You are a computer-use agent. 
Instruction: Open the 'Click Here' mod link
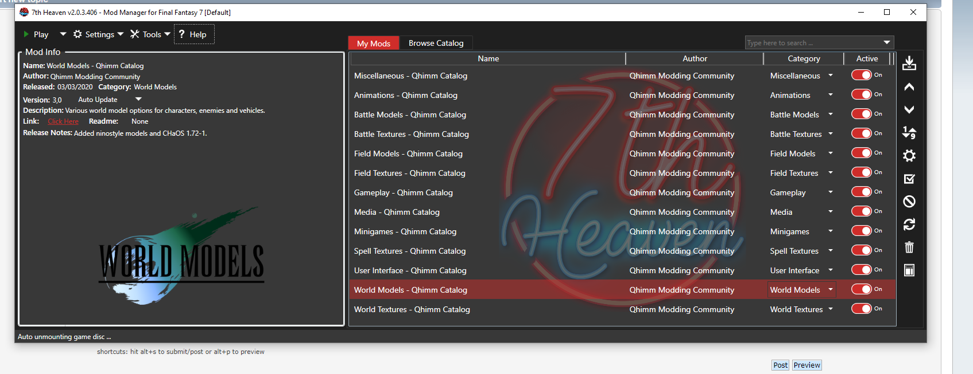click(x=63, y=121)
